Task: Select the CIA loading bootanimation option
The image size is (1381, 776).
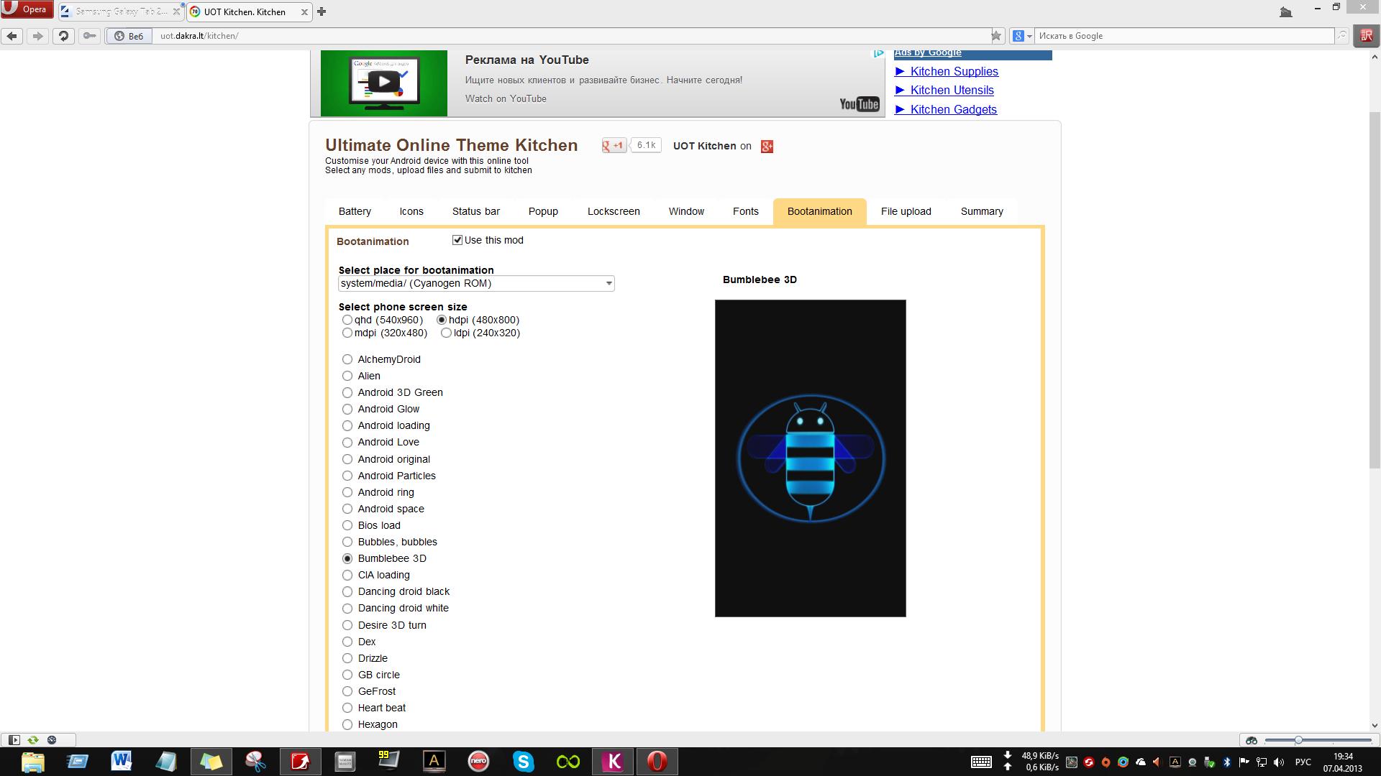Action: (347, 575)
